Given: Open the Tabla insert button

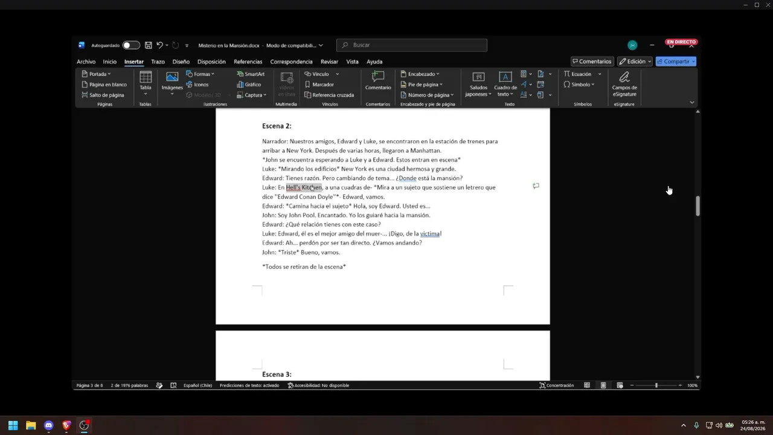Looking at the screenshot, I should click(146, 83).
